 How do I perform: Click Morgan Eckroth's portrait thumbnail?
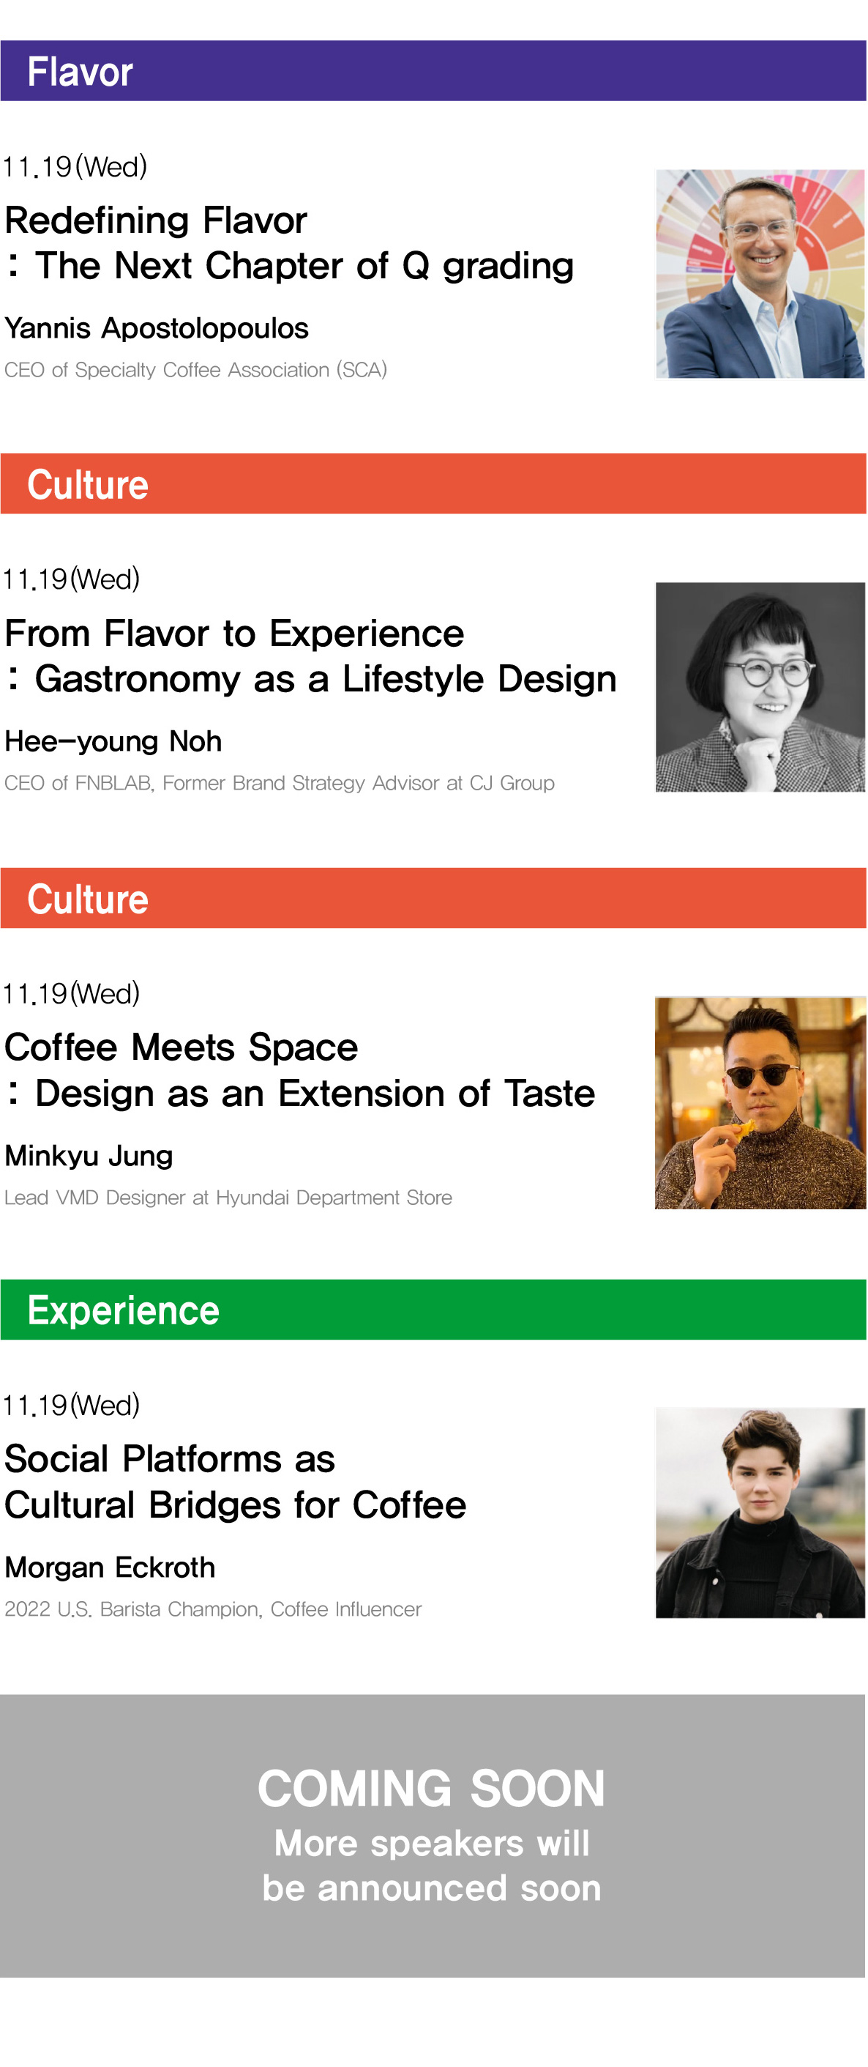pos(759,1512)
